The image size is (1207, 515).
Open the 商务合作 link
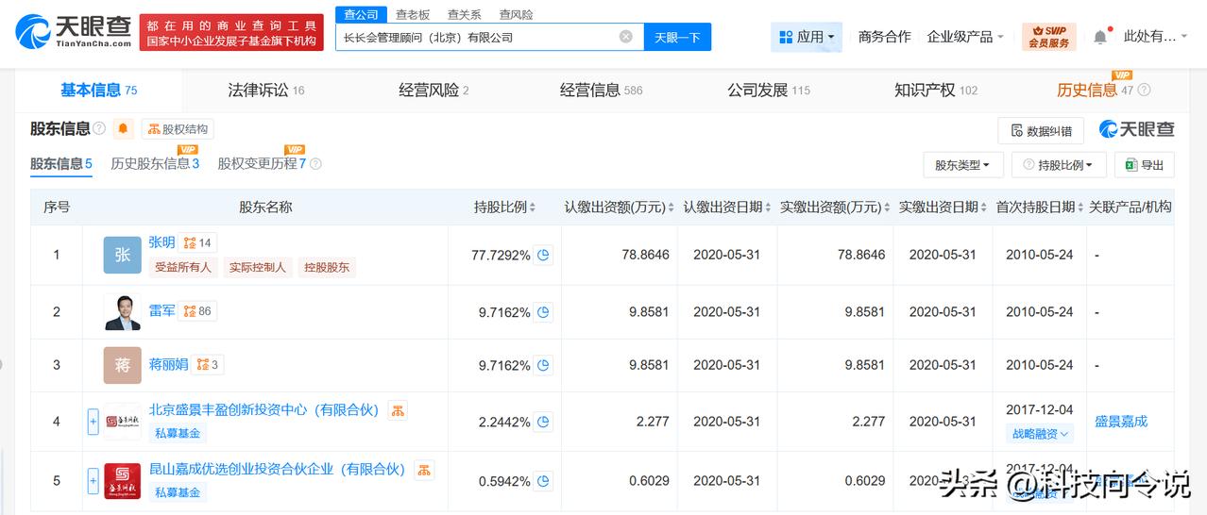click(x=884, y=37)
